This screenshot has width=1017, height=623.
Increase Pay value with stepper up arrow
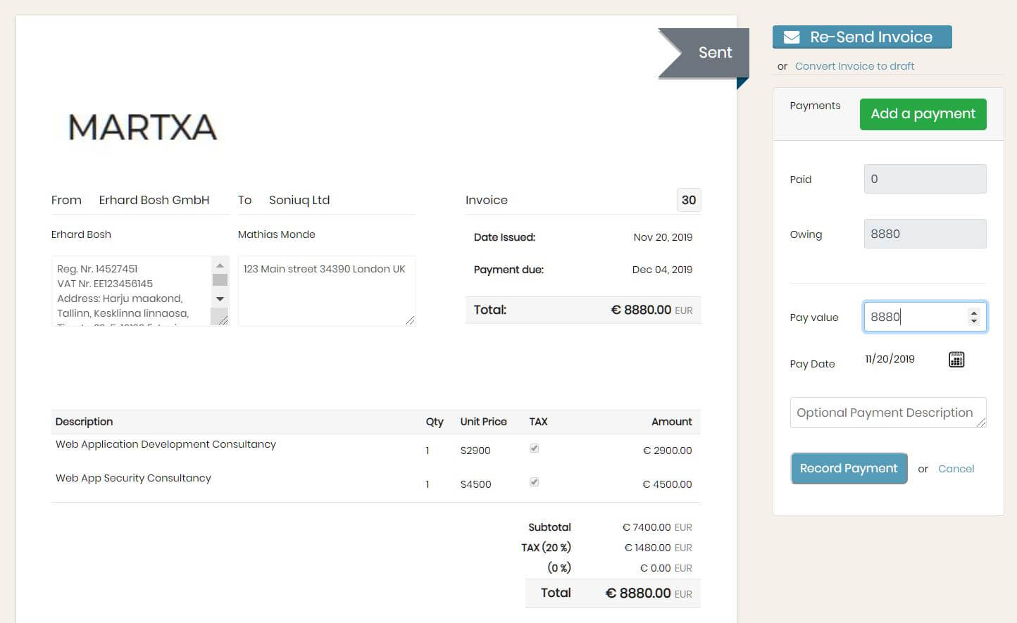[973, 313]
